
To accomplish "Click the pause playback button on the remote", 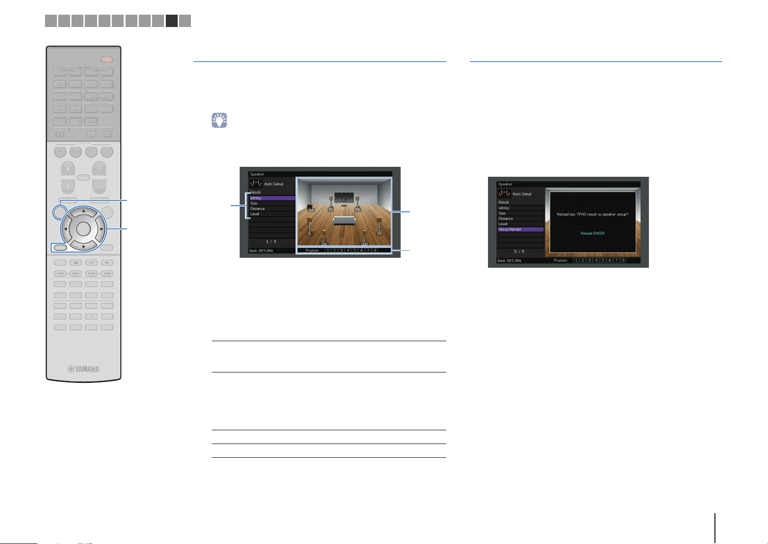I will coord(91,263).
